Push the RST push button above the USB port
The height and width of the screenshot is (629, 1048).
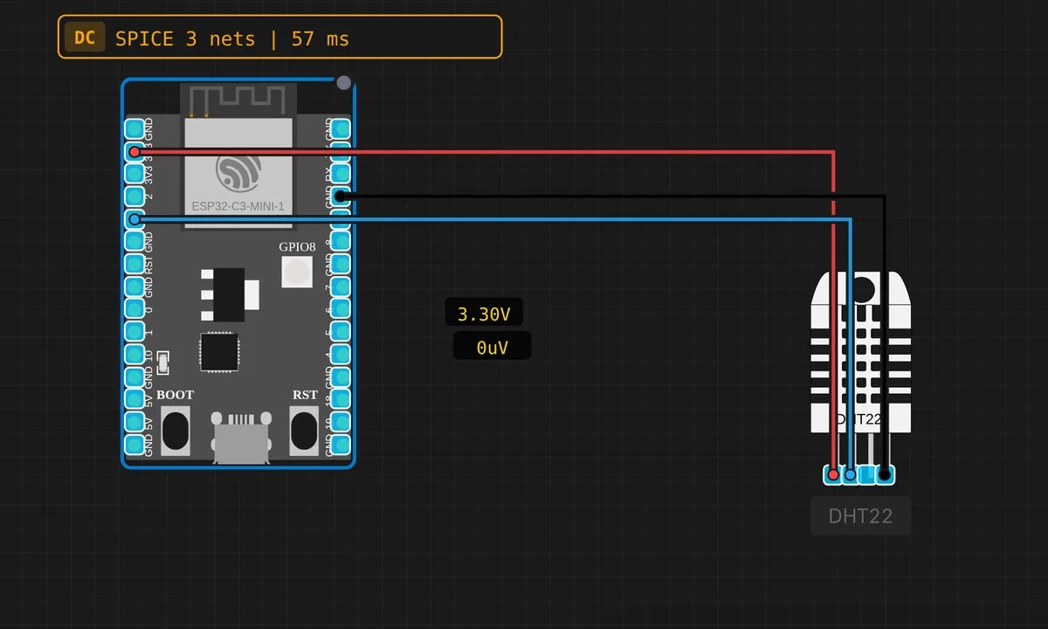pyautogui.click(x=304, y=429)
